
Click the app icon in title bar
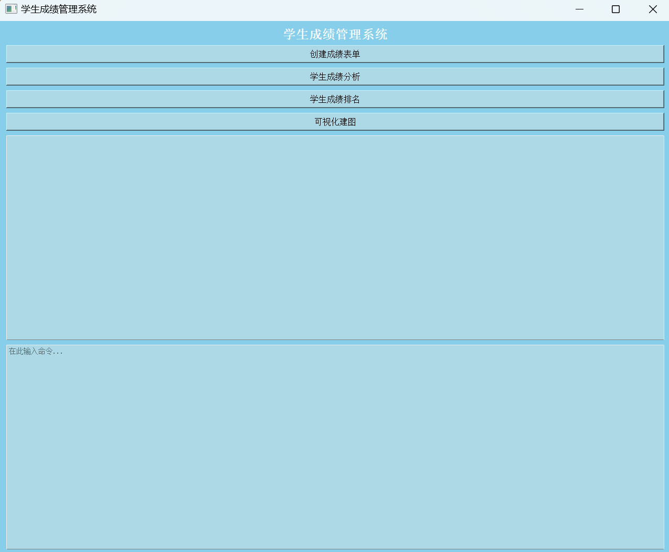[11, 9]
